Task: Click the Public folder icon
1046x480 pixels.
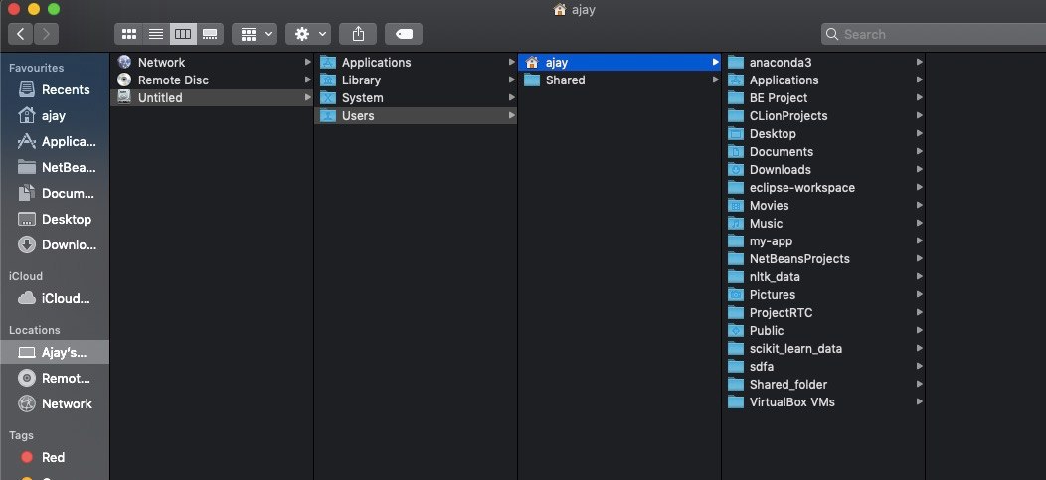Action: pos(735,331)
